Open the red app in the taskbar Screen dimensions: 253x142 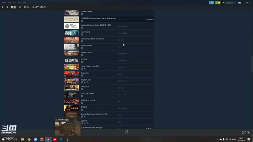(x=55, y=139)
